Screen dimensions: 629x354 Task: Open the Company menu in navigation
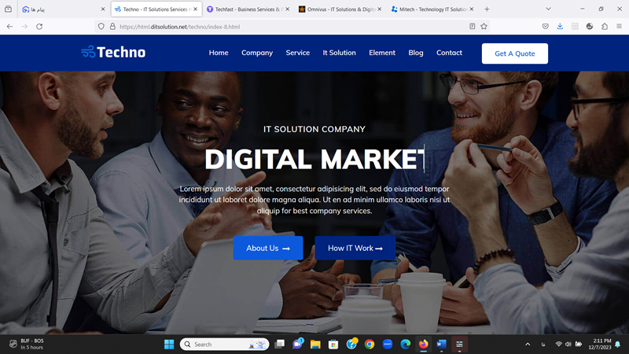pos(257,53)
